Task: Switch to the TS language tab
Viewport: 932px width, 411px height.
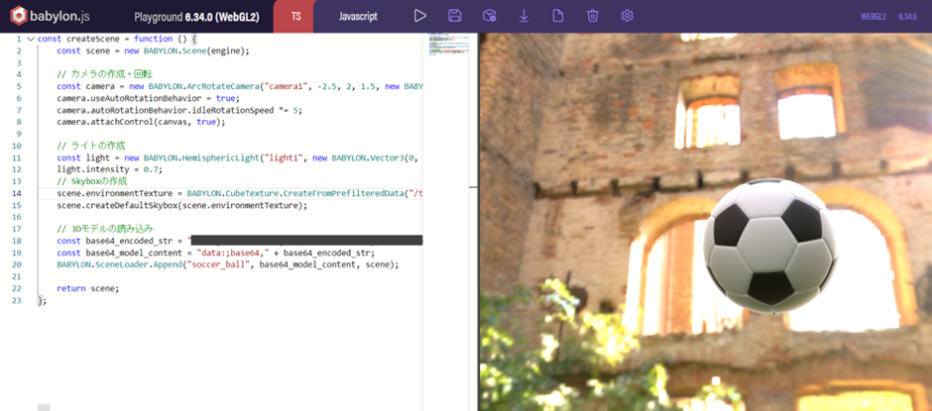Action: (x=295, y=17)
